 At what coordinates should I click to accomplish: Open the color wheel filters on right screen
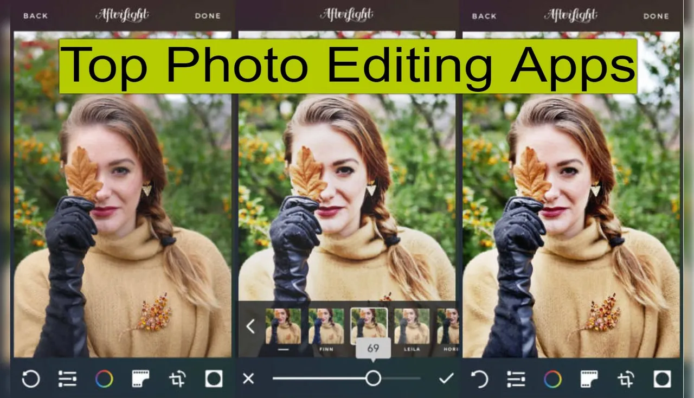pyautogui.click(x=552, y=378)
